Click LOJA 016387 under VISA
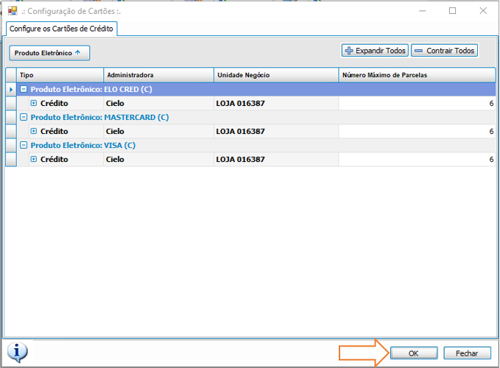 pyautogui.click(x=276, y=159)
